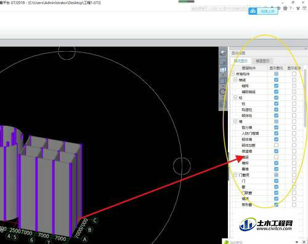
Task: Click axis bubble labeled B
Action: tap(90, 230)
